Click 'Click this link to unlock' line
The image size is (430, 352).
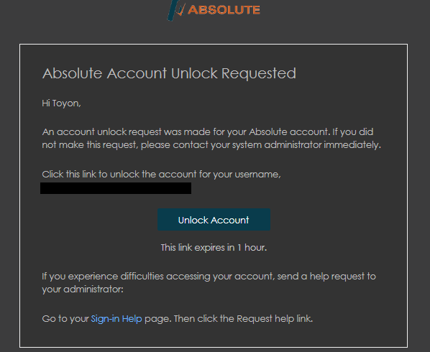tap(161, 175)
